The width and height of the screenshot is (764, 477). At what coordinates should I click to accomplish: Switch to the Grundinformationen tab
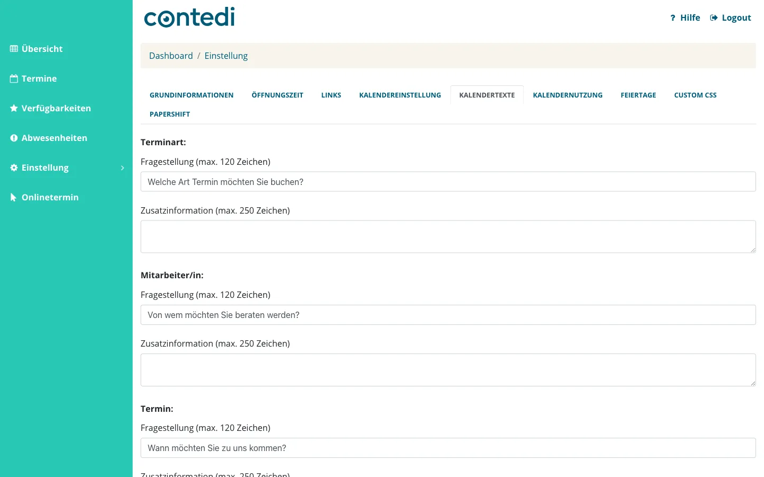(x=192, y=95)
